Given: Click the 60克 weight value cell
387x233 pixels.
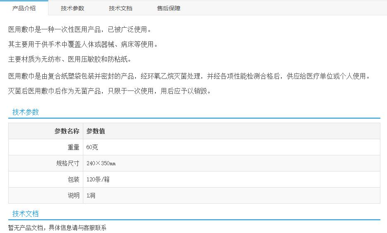Looking at the screenshot, I should [92, 147].
